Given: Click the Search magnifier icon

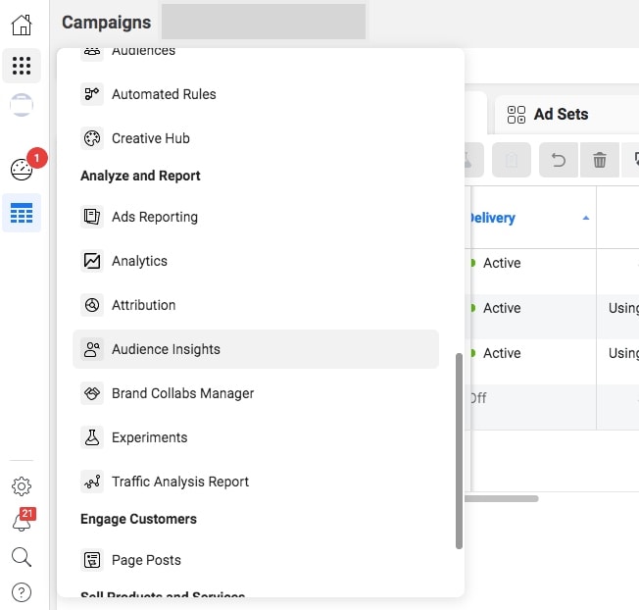Looking at the screenshot, I should tap(22, 557).
